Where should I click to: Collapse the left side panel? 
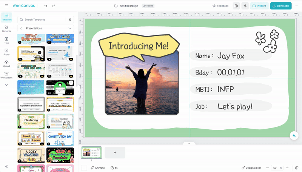tap(6, 166)
